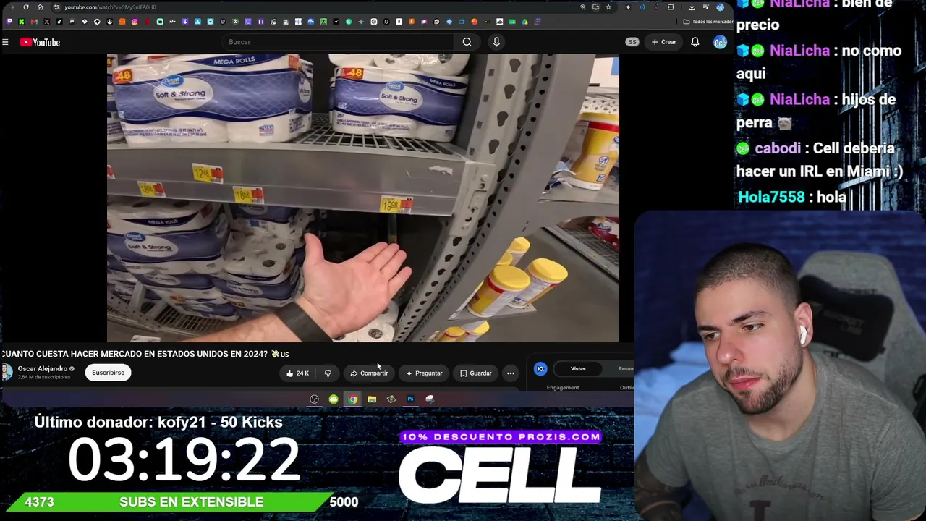Screen dimensions: 926x521
Task: Click the zoom magnifier in address bar
Action: tap(583, 7)
